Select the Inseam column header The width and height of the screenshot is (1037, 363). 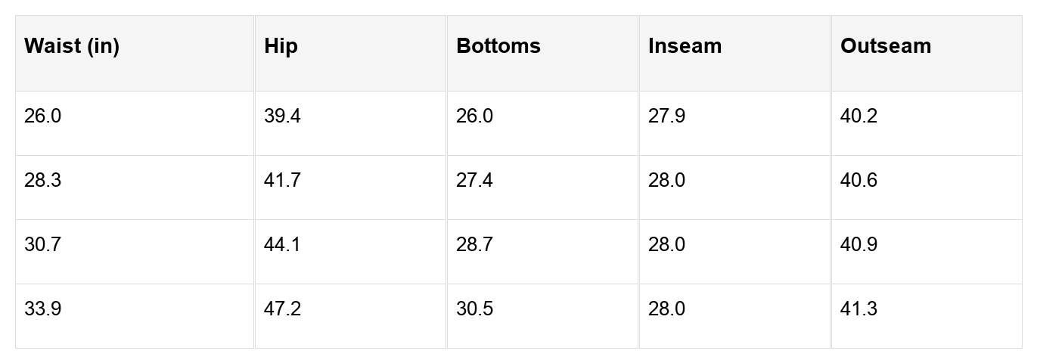(x=685, y=46)
